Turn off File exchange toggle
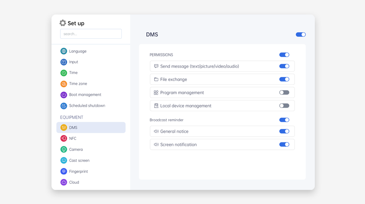This screenshot has height=204, width=365. click(284, 79)
